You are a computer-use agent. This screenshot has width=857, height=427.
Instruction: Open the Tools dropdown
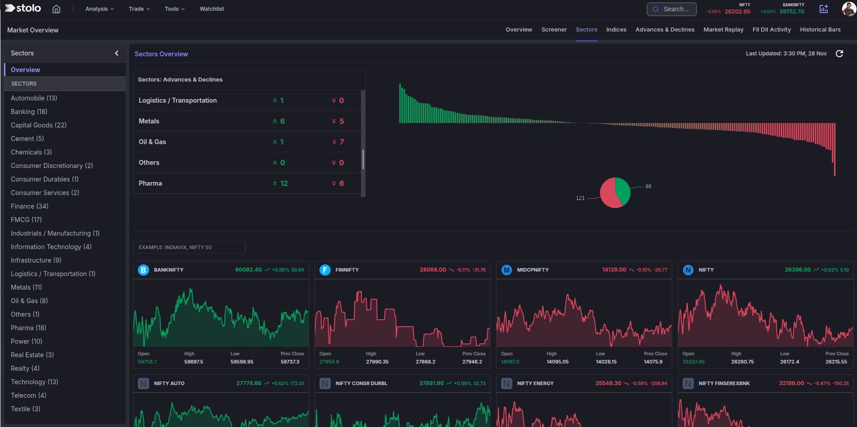click(174, 9)
